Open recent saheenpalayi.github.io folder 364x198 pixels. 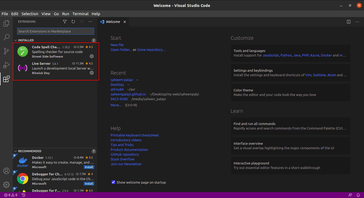(x=128, y=94)
